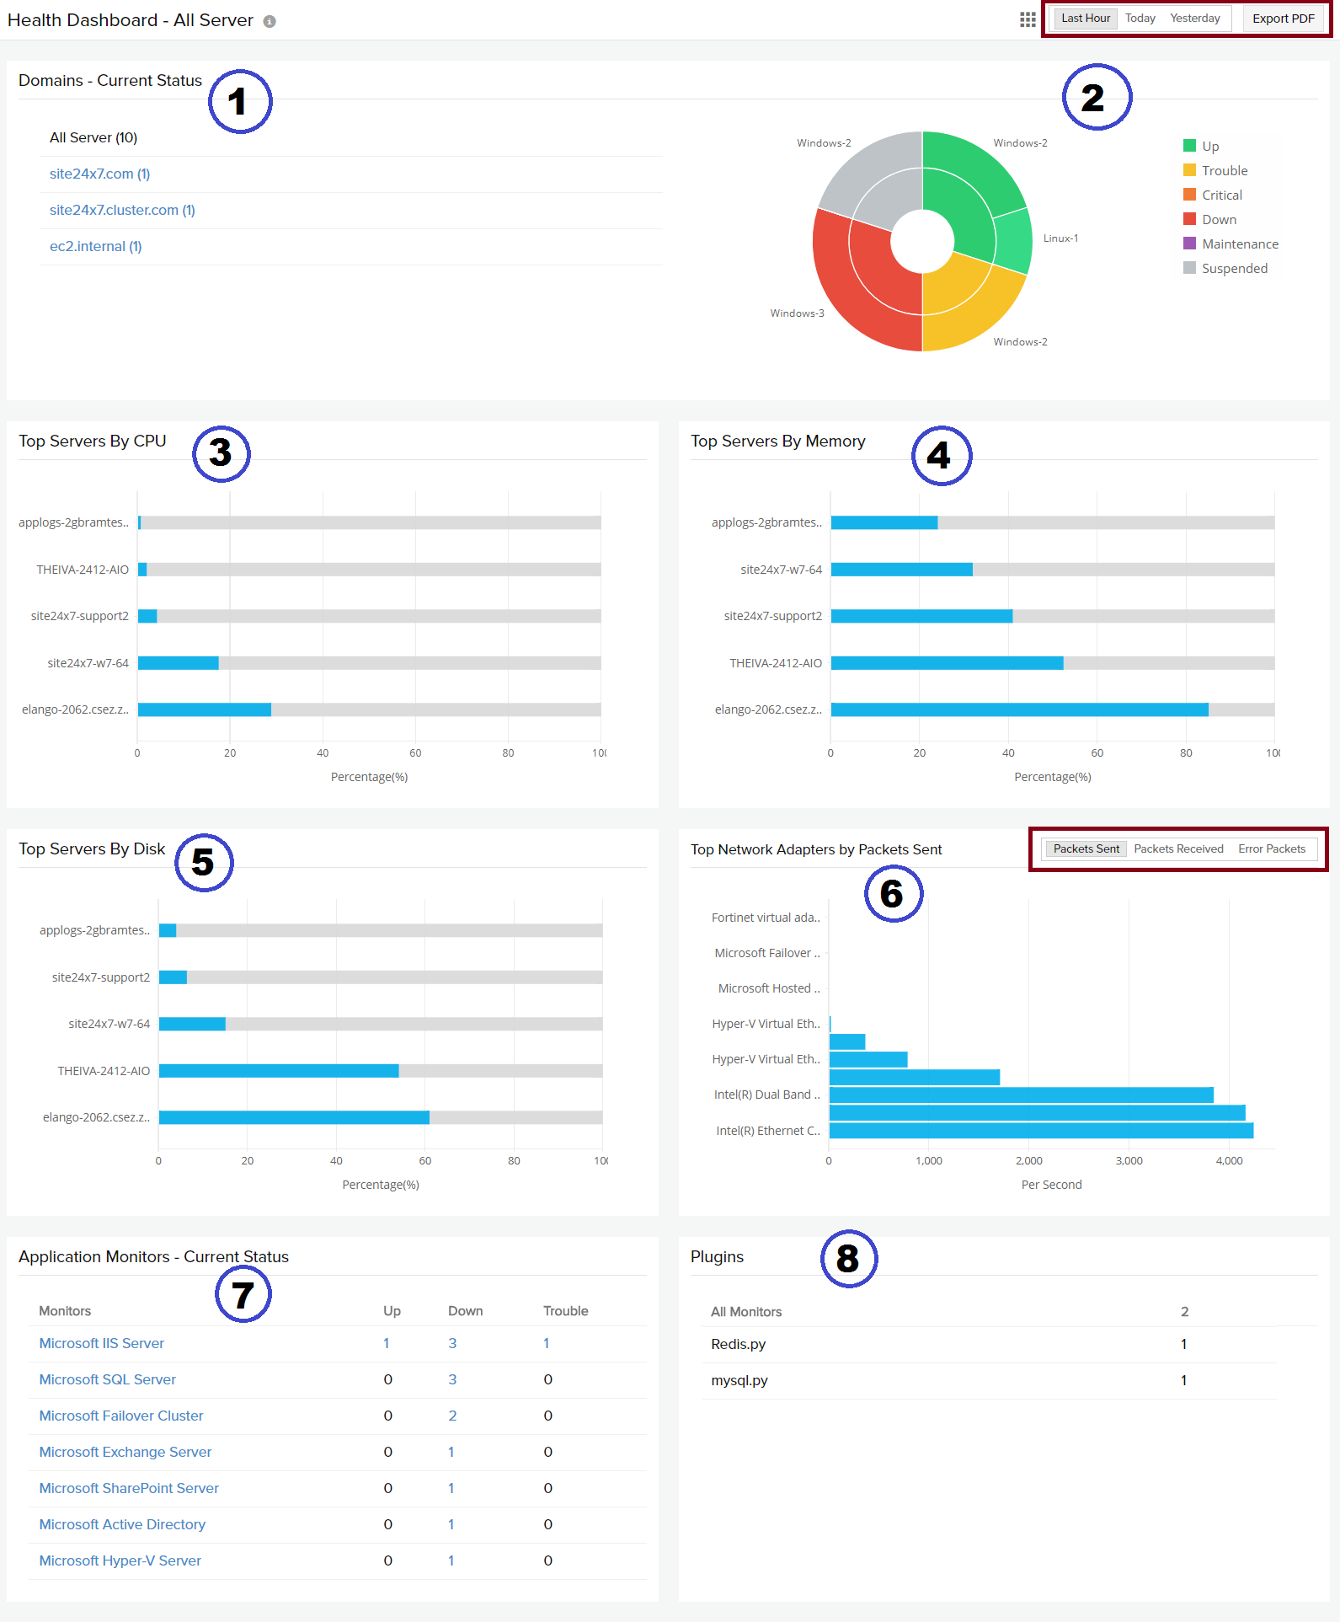The height and width of the screenshot is (1622, 1340).
Task: Select the Last Hour time tab
Action: [x=1085, y=19]
